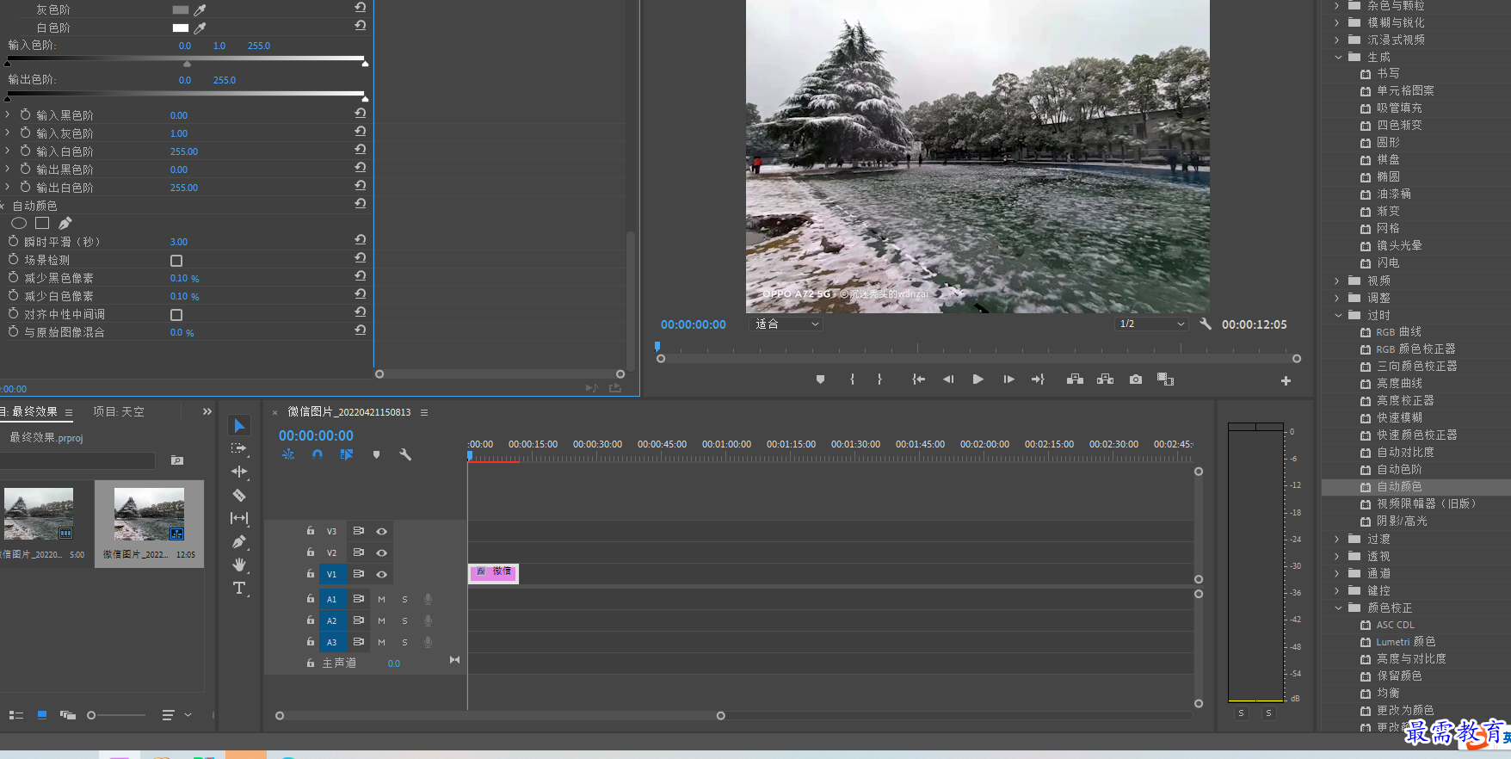
Task: Toggle snap magnet in timeline
Action: (318, 454)
